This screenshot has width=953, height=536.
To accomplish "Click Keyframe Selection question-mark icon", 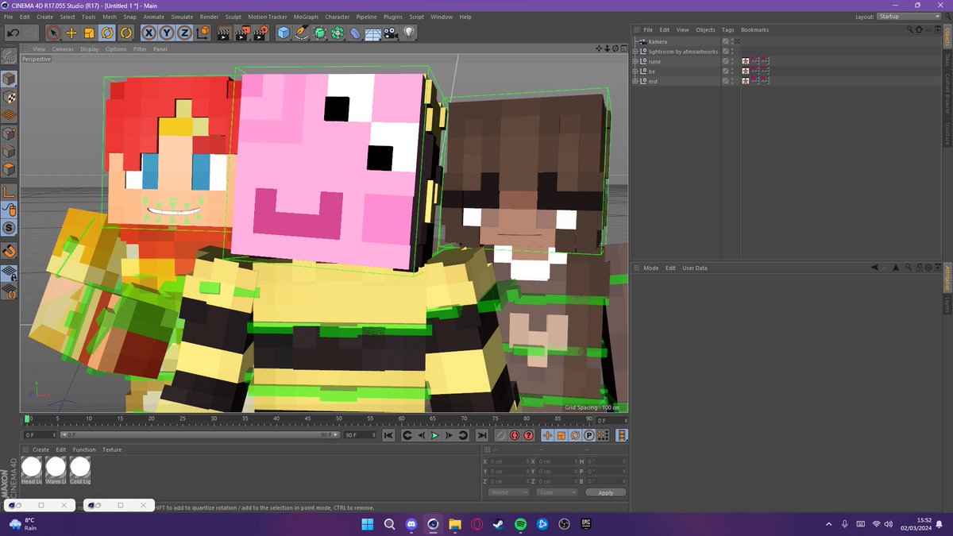I will click(x=528, y=435).
